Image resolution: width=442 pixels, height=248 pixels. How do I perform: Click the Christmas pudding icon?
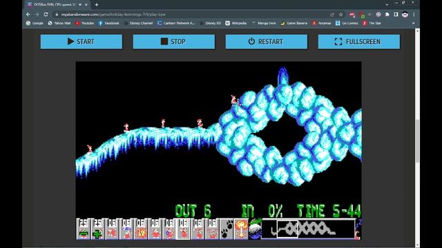click(x=255, y=229)
